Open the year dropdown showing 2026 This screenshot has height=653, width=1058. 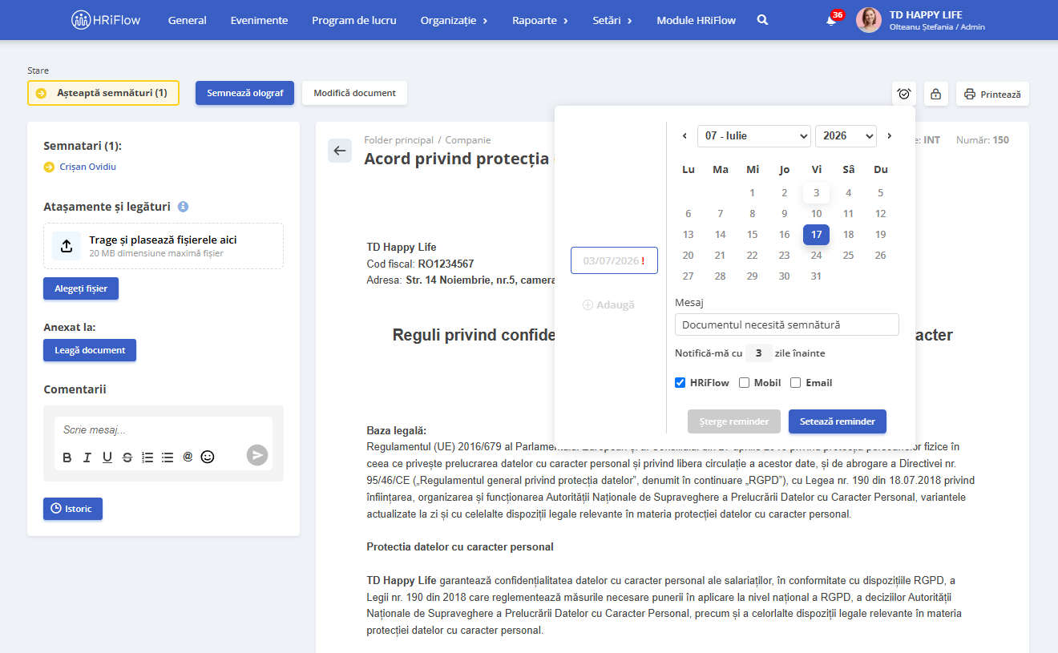coord(846,136)
